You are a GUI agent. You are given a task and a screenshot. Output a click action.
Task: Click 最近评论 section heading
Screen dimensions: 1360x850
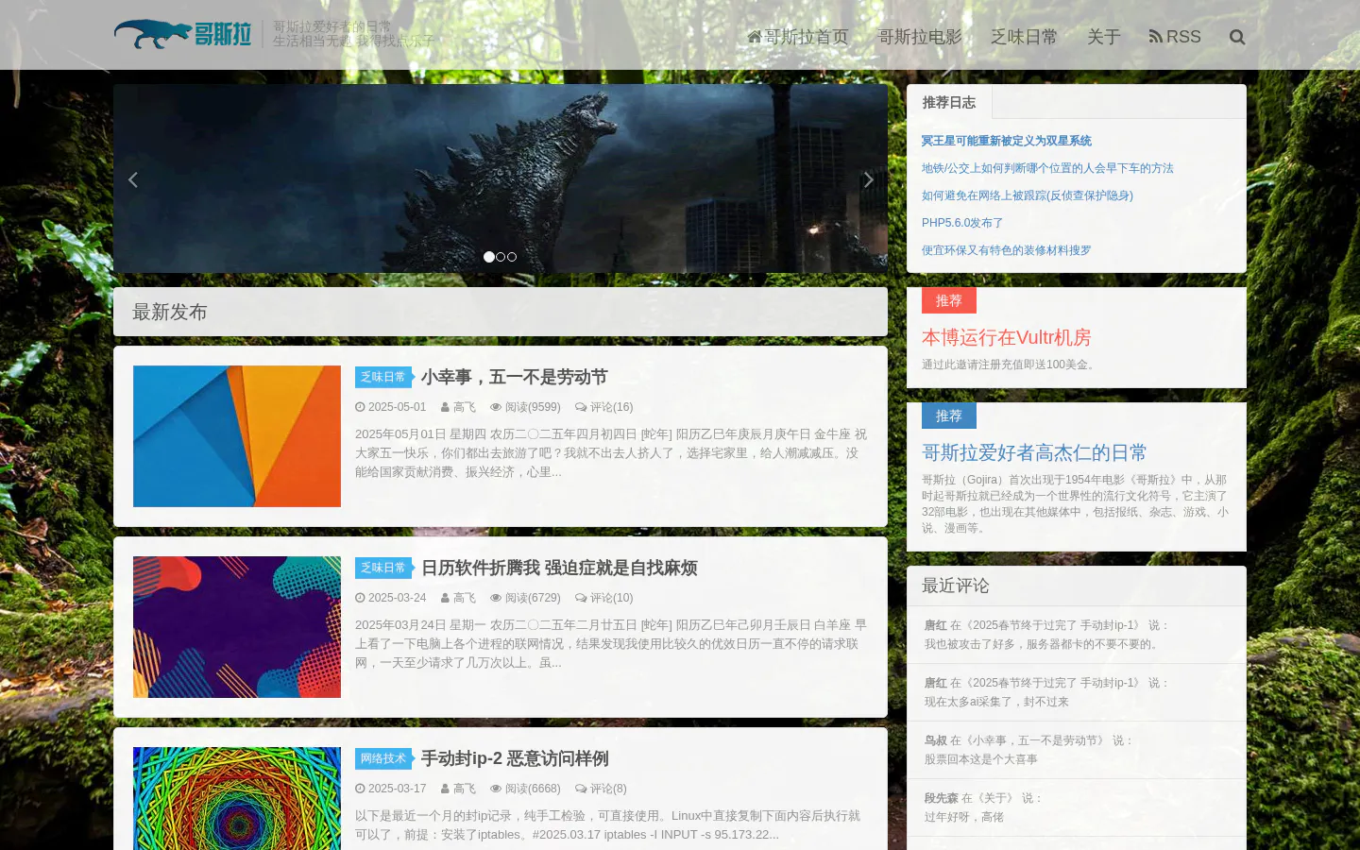pyautogui.click(x=956, y=586)
